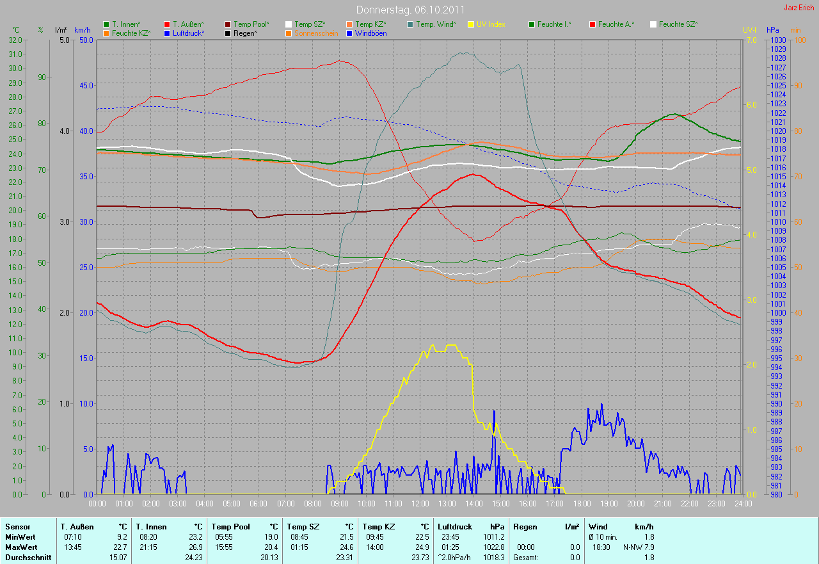Click the 'Temp KZ*' legend label

click(370, 24)
